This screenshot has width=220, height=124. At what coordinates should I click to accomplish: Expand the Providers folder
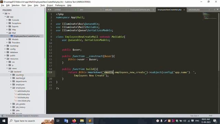click(7, 43)
